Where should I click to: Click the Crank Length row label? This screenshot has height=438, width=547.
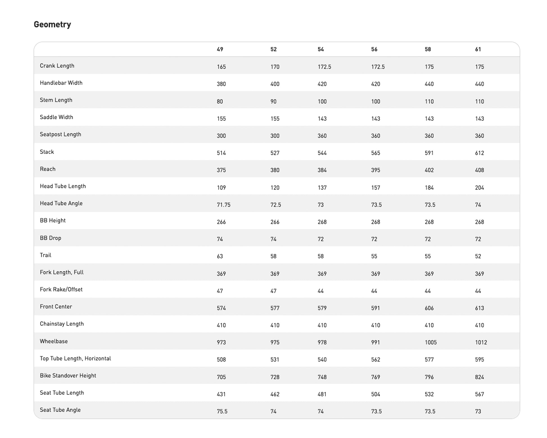57,66
